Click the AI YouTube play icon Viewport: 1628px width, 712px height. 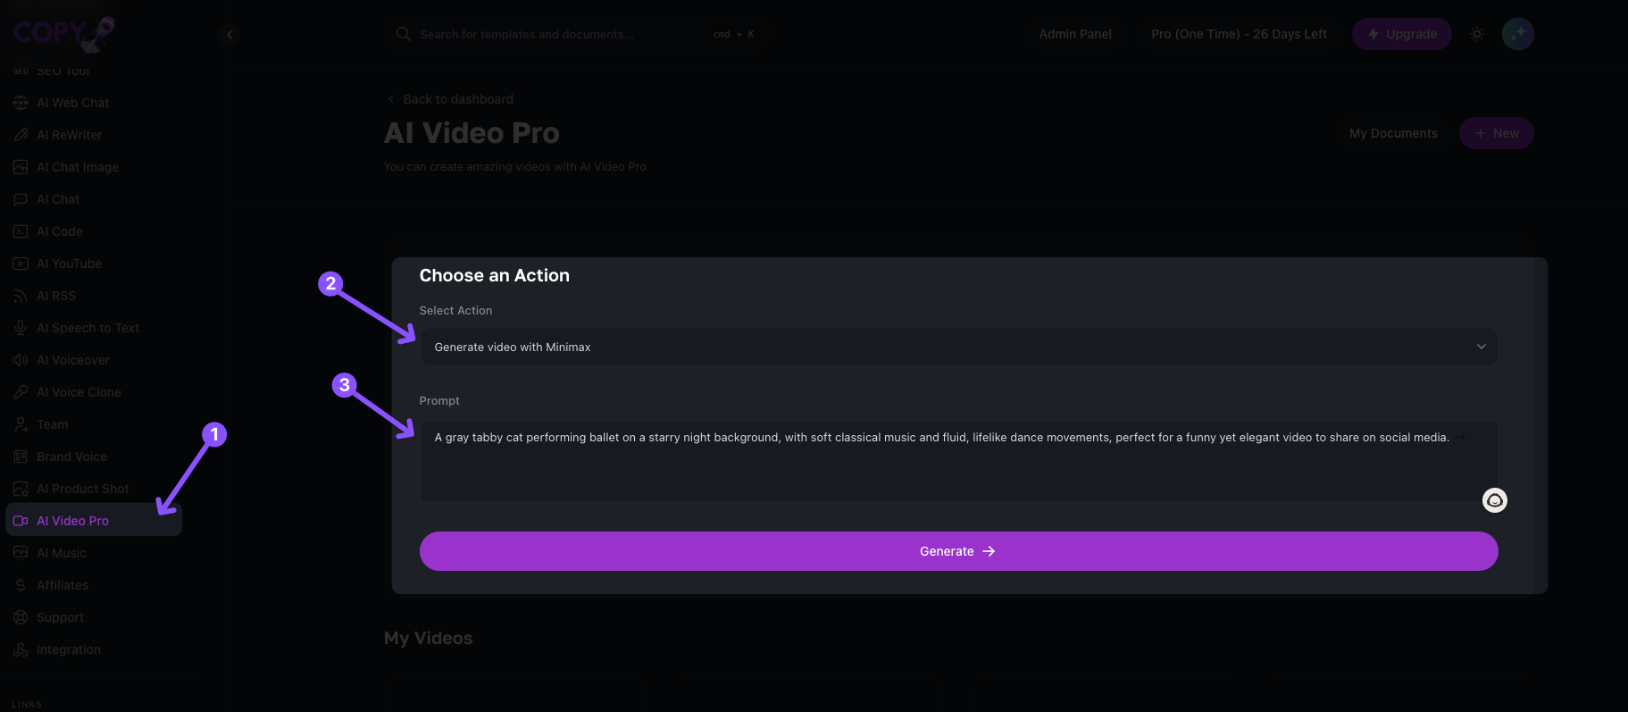pyautogui.click(x=21, y=264)
